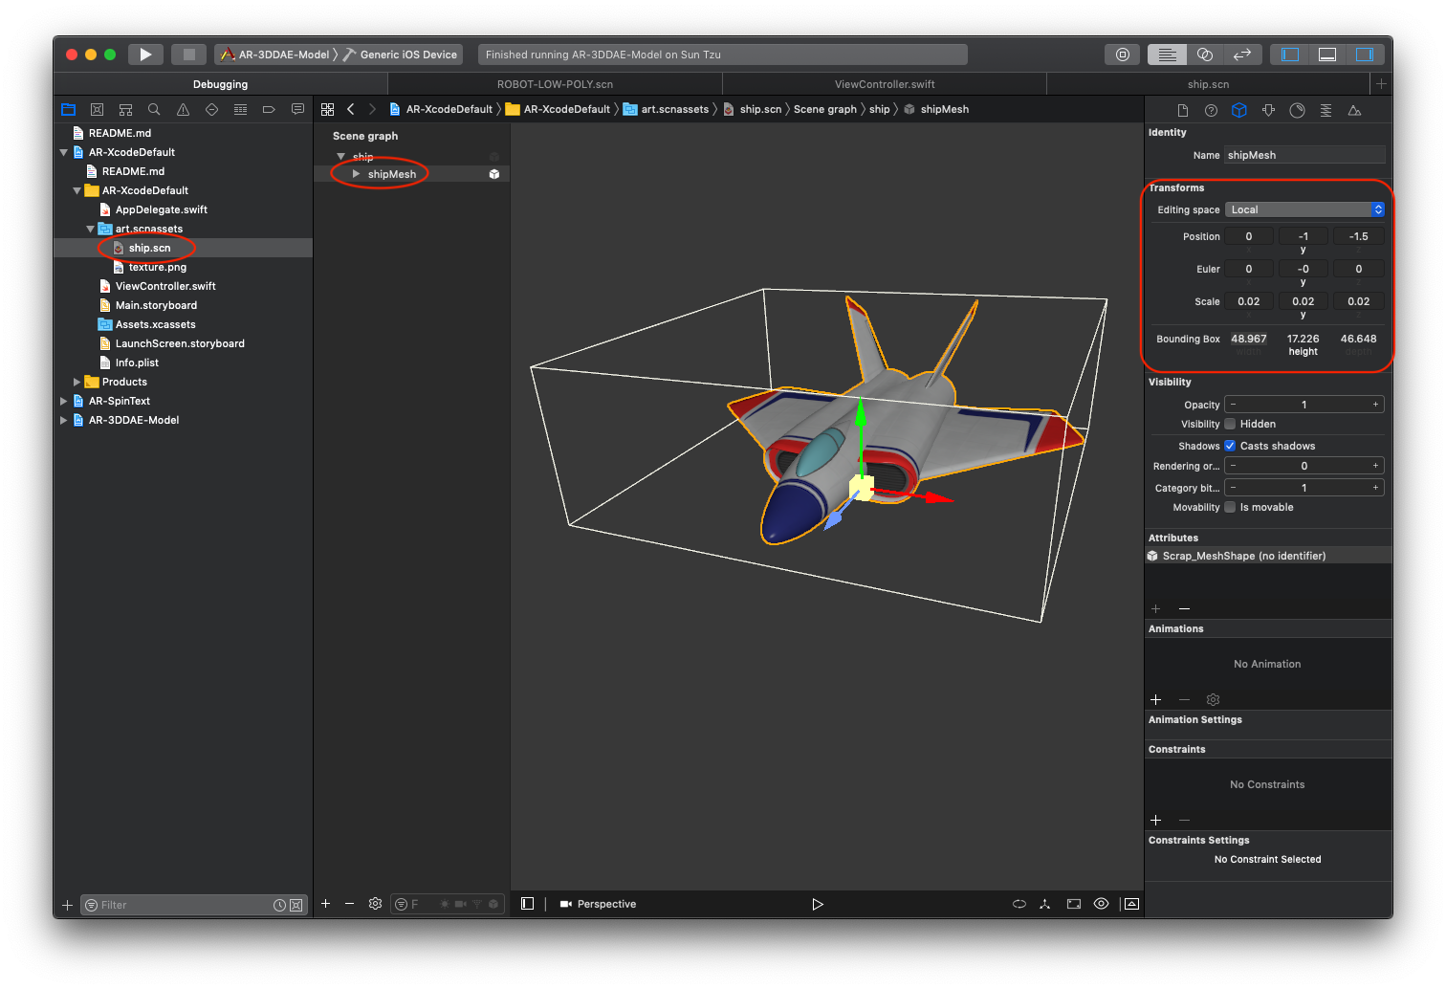Open the Test navigator
This screenshot has width=1446, height=989.
pyautogui.click(x=211, y=110)
